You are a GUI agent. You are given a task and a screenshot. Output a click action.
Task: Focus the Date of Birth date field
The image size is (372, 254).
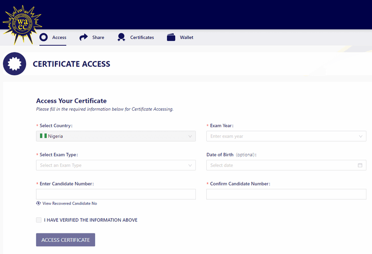[x=286, y=165]
